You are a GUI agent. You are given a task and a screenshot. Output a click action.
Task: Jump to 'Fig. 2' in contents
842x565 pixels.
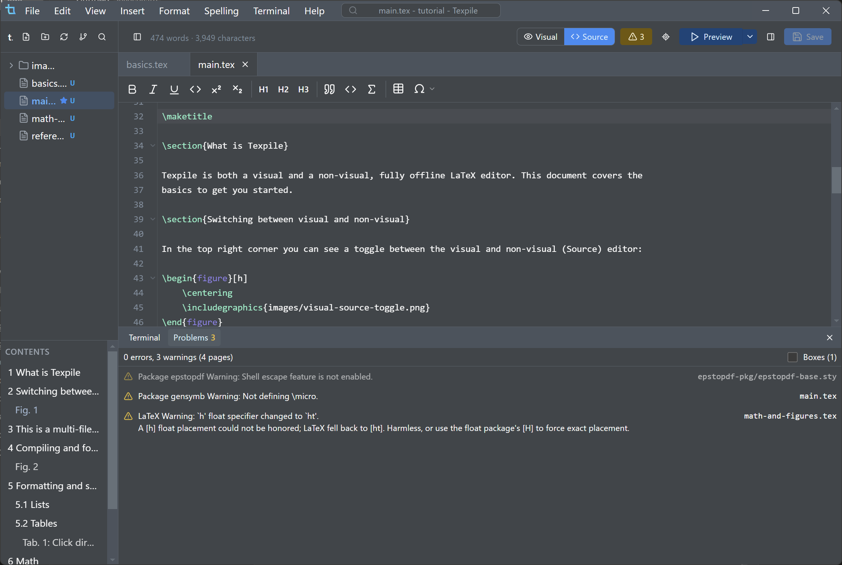[x=27, y=467]
